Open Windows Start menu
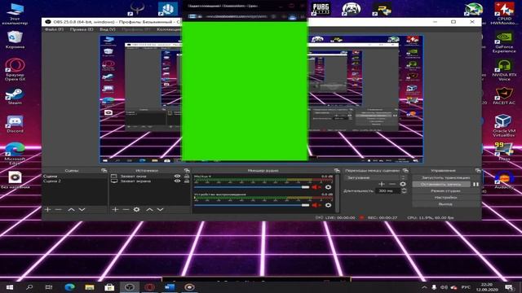Screen dimensions: 522x293 [9, 287]
